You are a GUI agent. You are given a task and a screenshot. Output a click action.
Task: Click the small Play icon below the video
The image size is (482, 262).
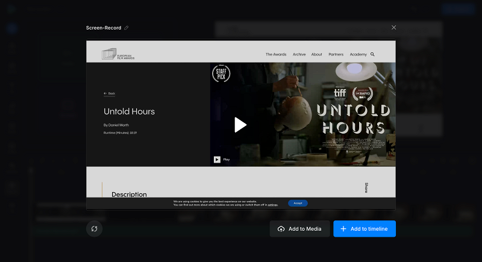click(217, 160)
